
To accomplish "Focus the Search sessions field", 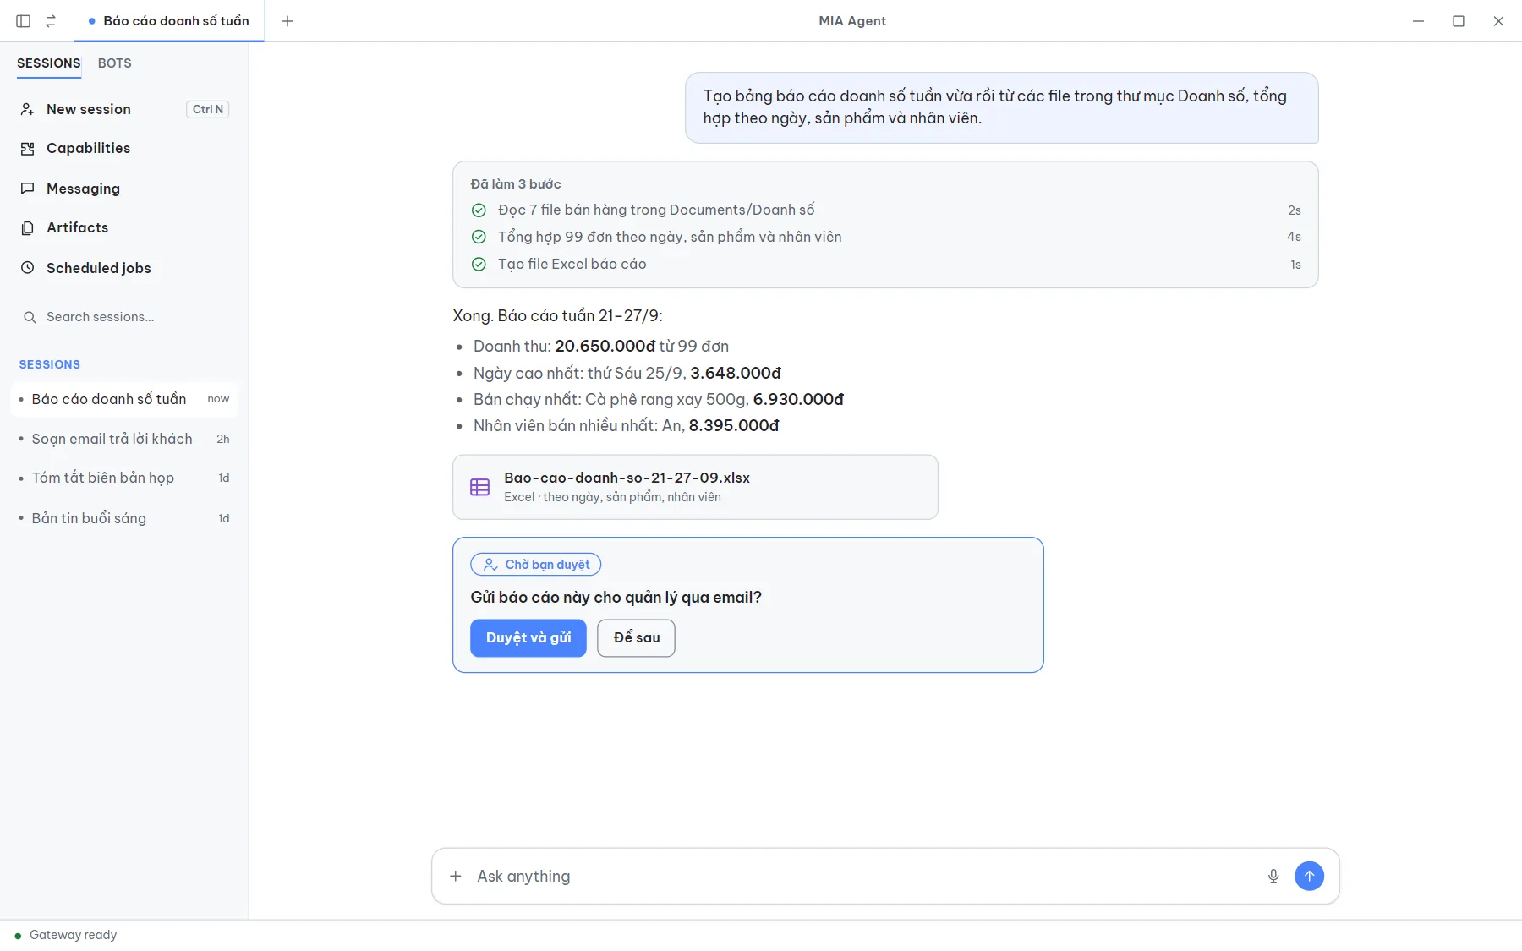I will coord(124,317).
